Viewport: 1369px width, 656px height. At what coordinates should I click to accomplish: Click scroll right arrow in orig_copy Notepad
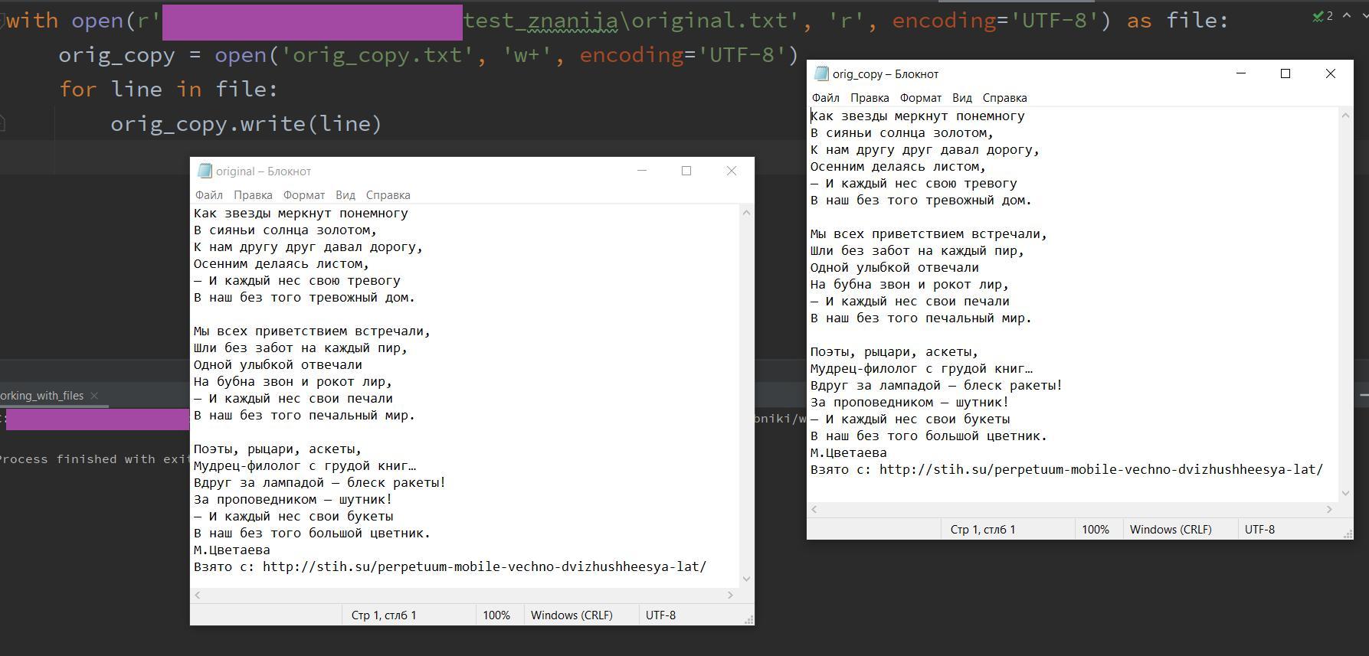tap(1329, 509)
